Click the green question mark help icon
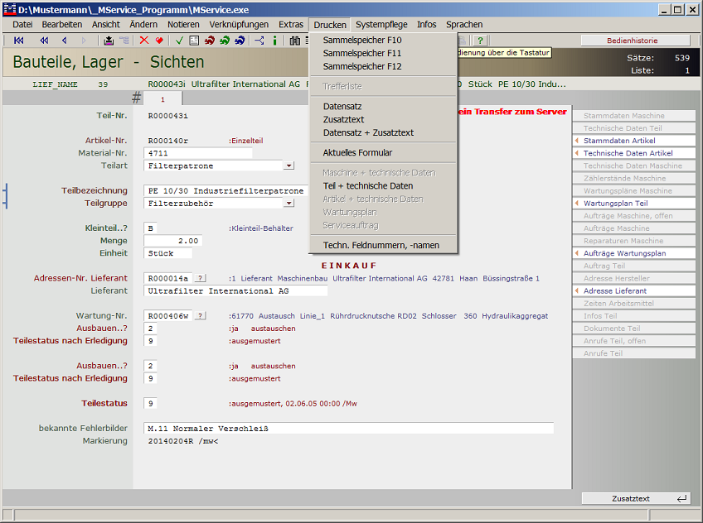The image size is (703, 523). point(480,41)
